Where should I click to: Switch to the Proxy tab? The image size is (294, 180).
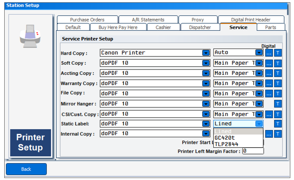click(x=198, y=20)
